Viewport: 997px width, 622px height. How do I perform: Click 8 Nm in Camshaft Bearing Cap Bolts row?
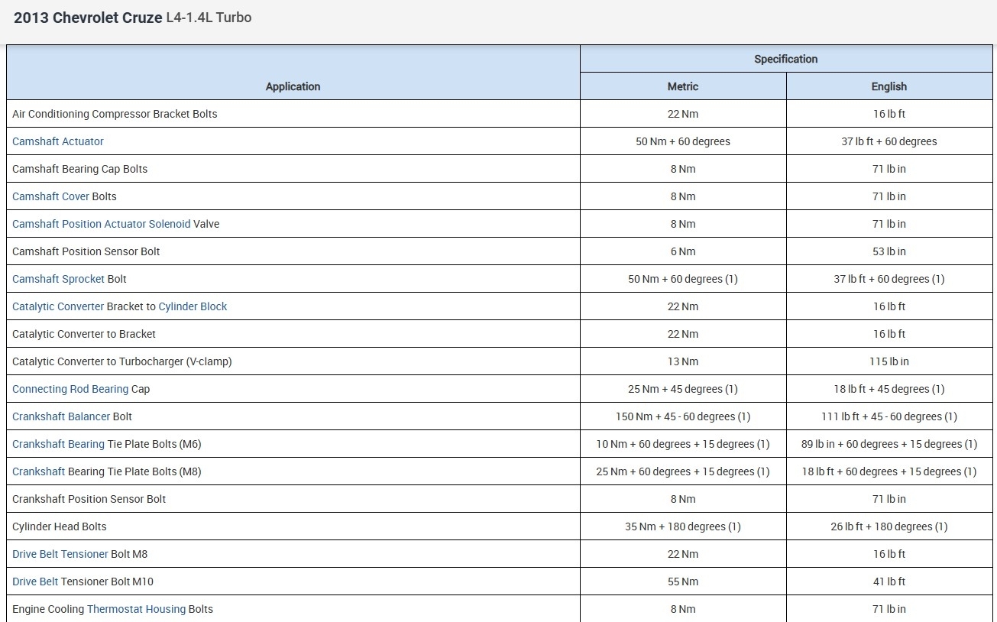683,169
